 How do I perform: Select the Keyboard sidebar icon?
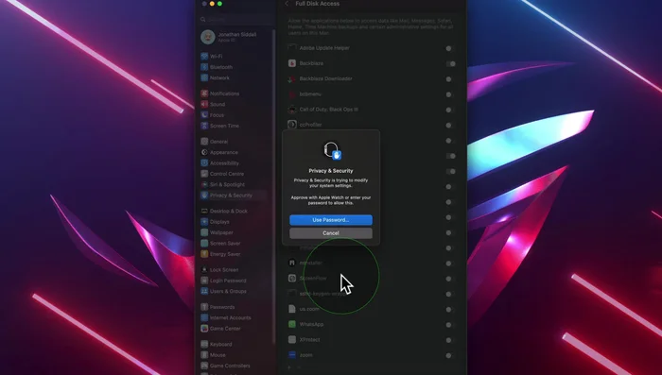(204, 344)
